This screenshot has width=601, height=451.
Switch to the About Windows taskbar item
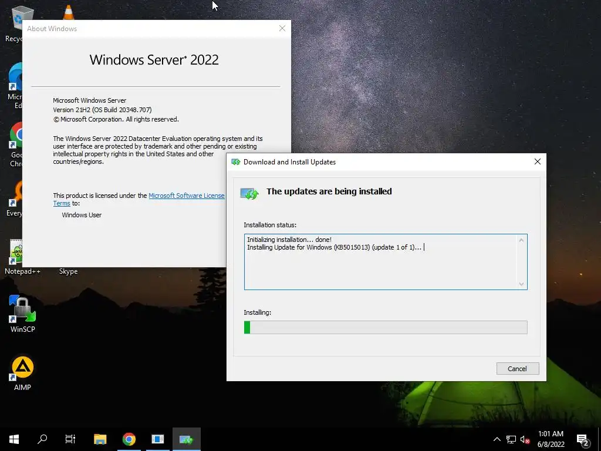(157, 439)
